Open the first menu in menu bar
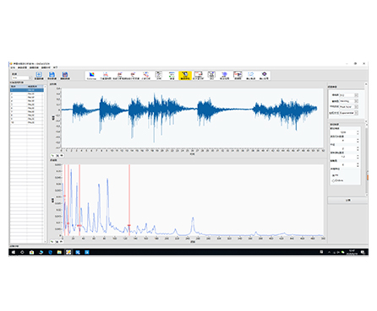This screenshot has height=311, width=377. (x=13, y=67)
